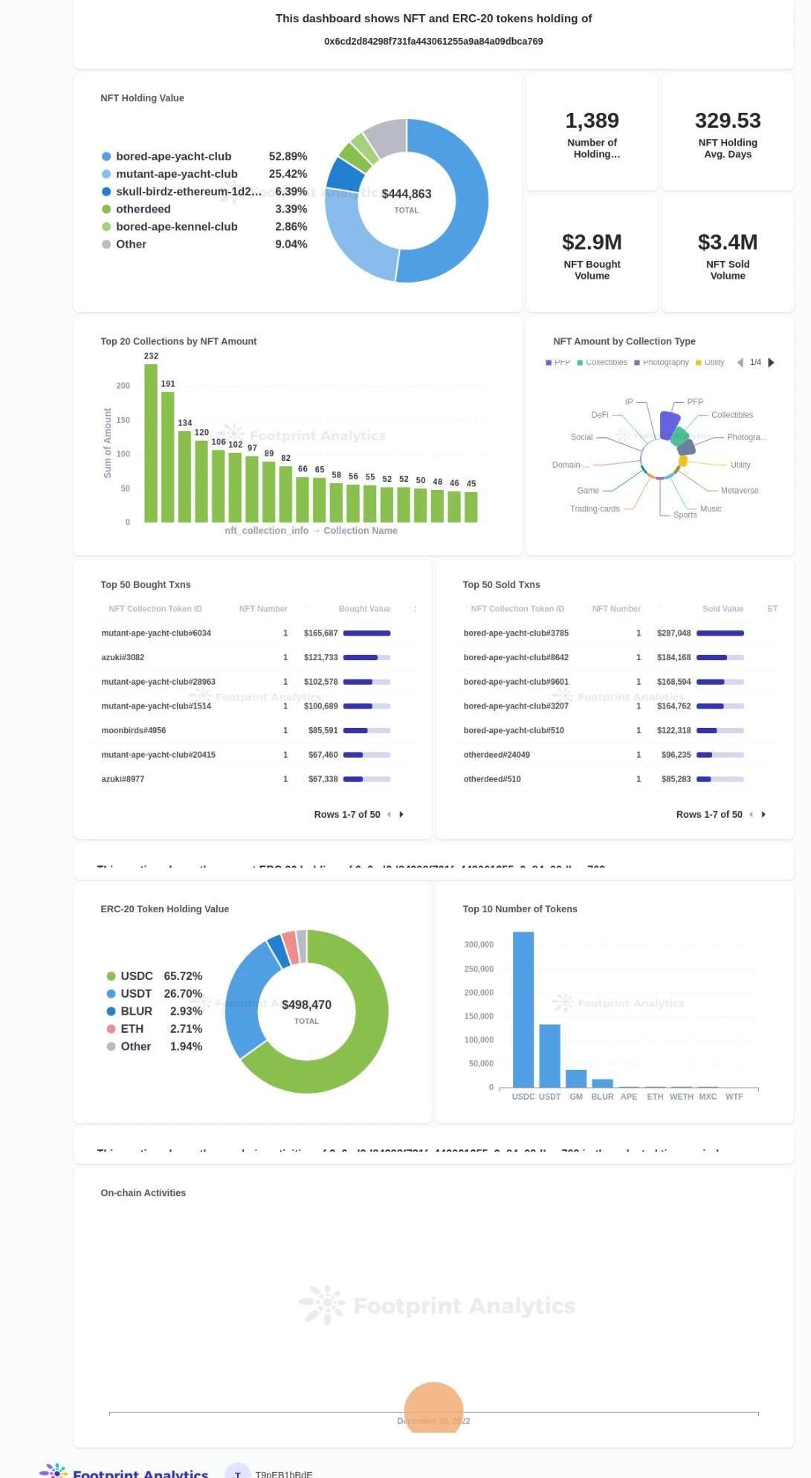Sort by Bought Value column header

(364, 609)
